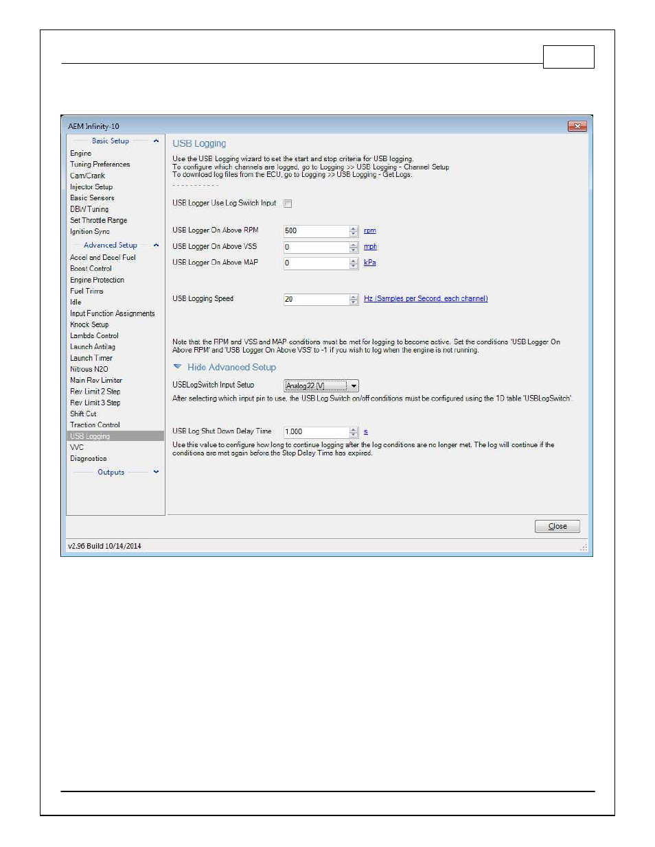Select Ignition Sync item
The image size is (655, 847).
pos(90,232)
